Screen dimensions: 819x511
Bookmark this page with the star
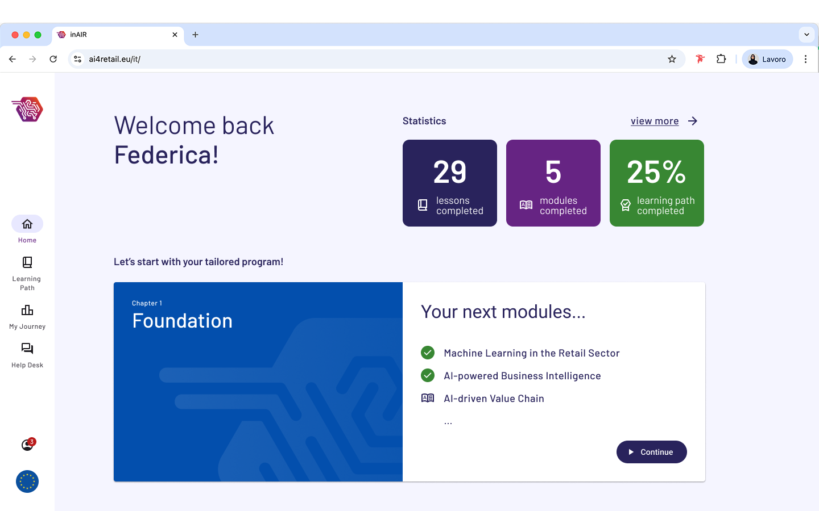tap(672, 59)
